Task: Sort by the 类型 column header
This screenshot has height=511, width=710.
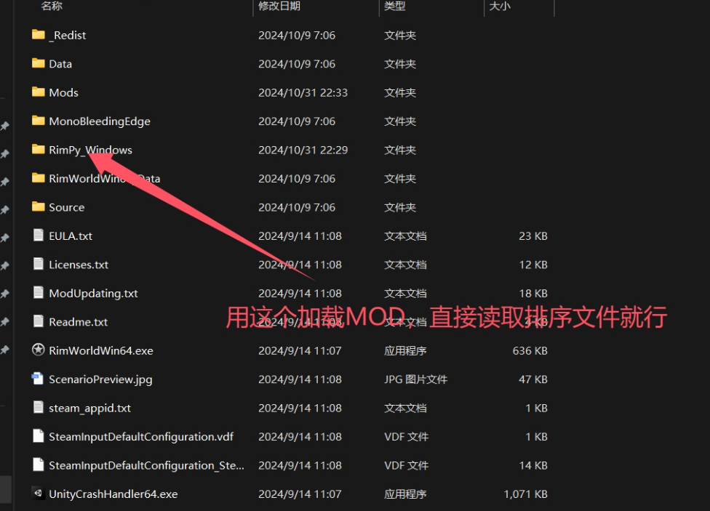Action: pos(395,7)
